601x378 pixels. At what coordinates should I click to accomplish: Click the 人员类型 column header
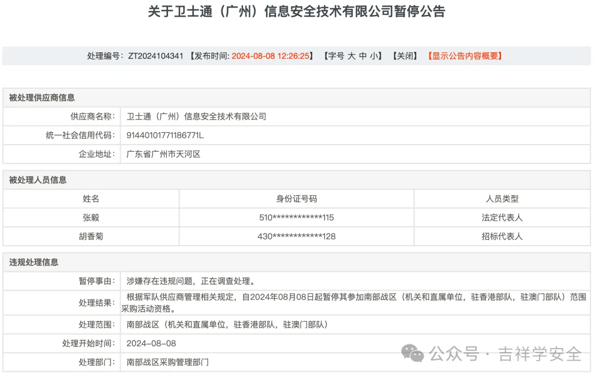pos(502,199)
